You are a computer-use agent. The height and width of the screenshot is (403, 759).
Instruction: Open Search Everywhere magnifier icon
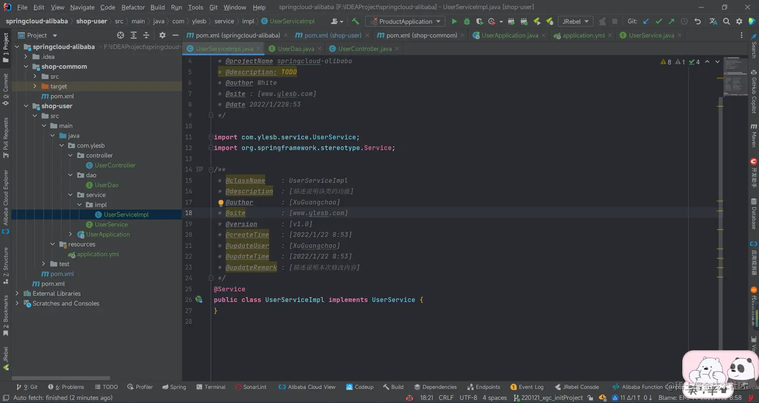[x=726, y=22]
